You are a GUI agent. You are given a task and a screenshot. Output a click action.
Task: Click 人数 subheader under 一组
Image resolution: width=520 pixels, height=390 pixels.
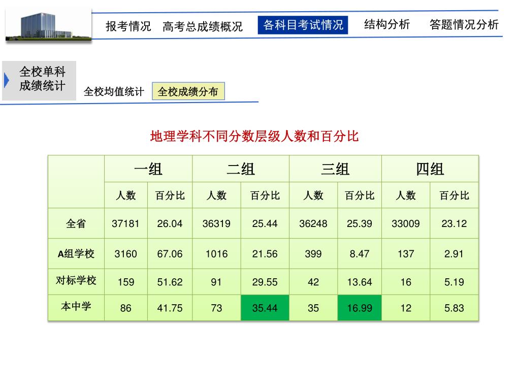pyautogui.click(x=126, y=196)
